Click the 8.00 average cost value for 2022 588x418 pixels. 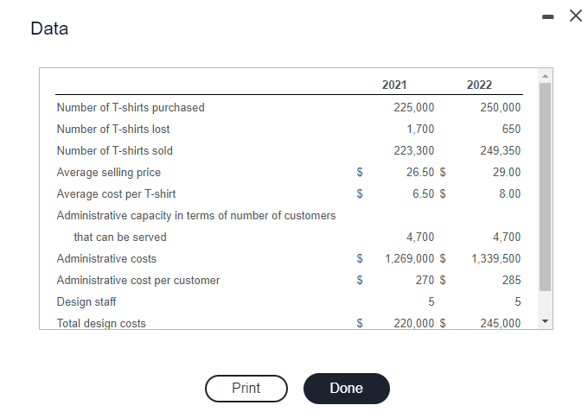tap(509, 193)
